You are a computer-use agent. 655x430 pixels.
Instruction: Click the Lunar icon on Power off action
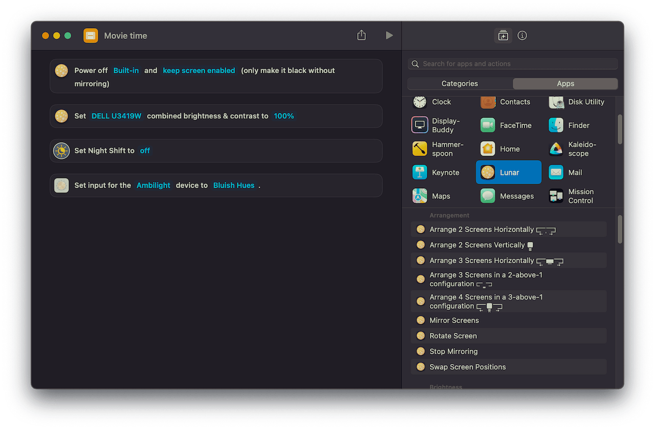pos(61,71)
